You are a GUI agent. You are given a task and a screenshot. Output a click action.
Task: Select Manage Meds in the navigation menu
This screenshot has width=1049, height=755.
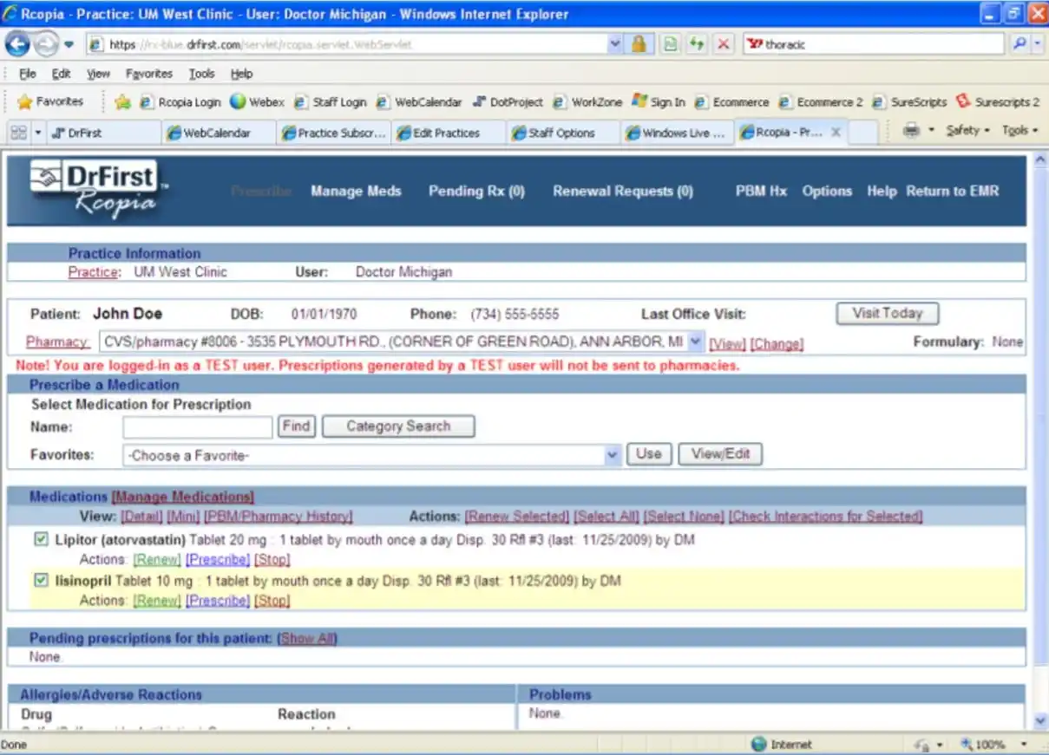point(356,192)
